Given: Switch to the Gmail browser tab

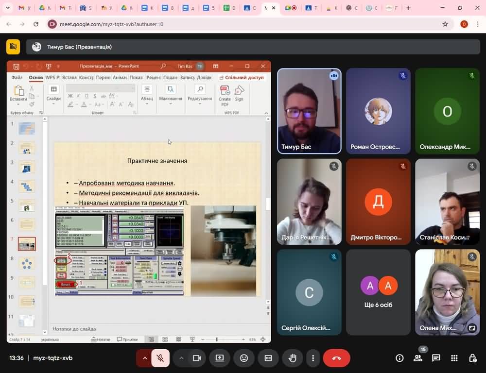Looking at the screenshot, I should 23,8.
